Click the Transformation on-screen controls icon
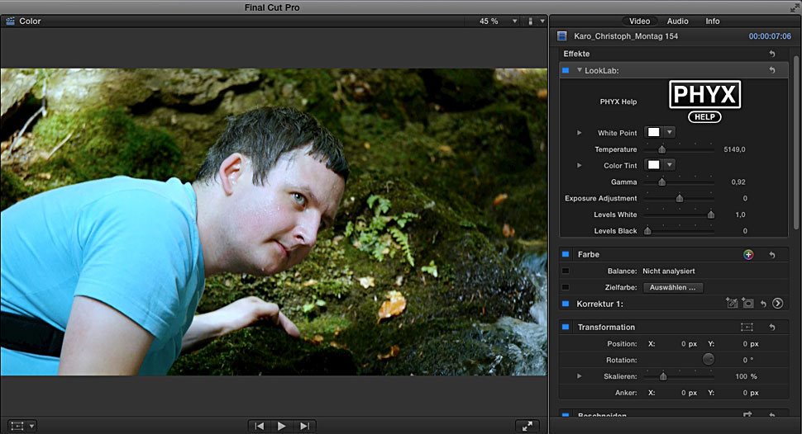This screenshot has width=802, height=434. tap(747, 328)
